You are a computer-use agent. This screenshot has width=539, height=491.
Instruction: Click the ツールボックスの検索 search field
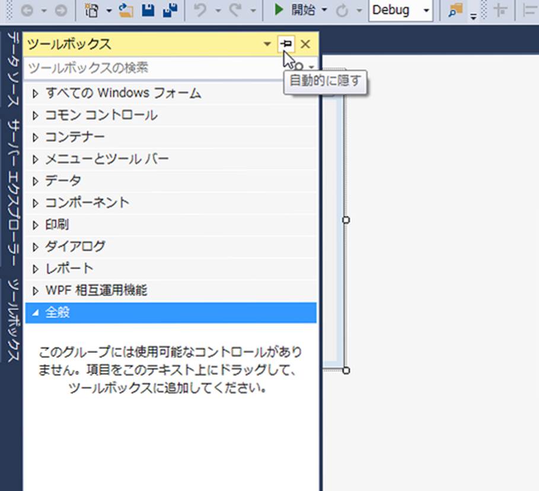click(x=154, y=68)
